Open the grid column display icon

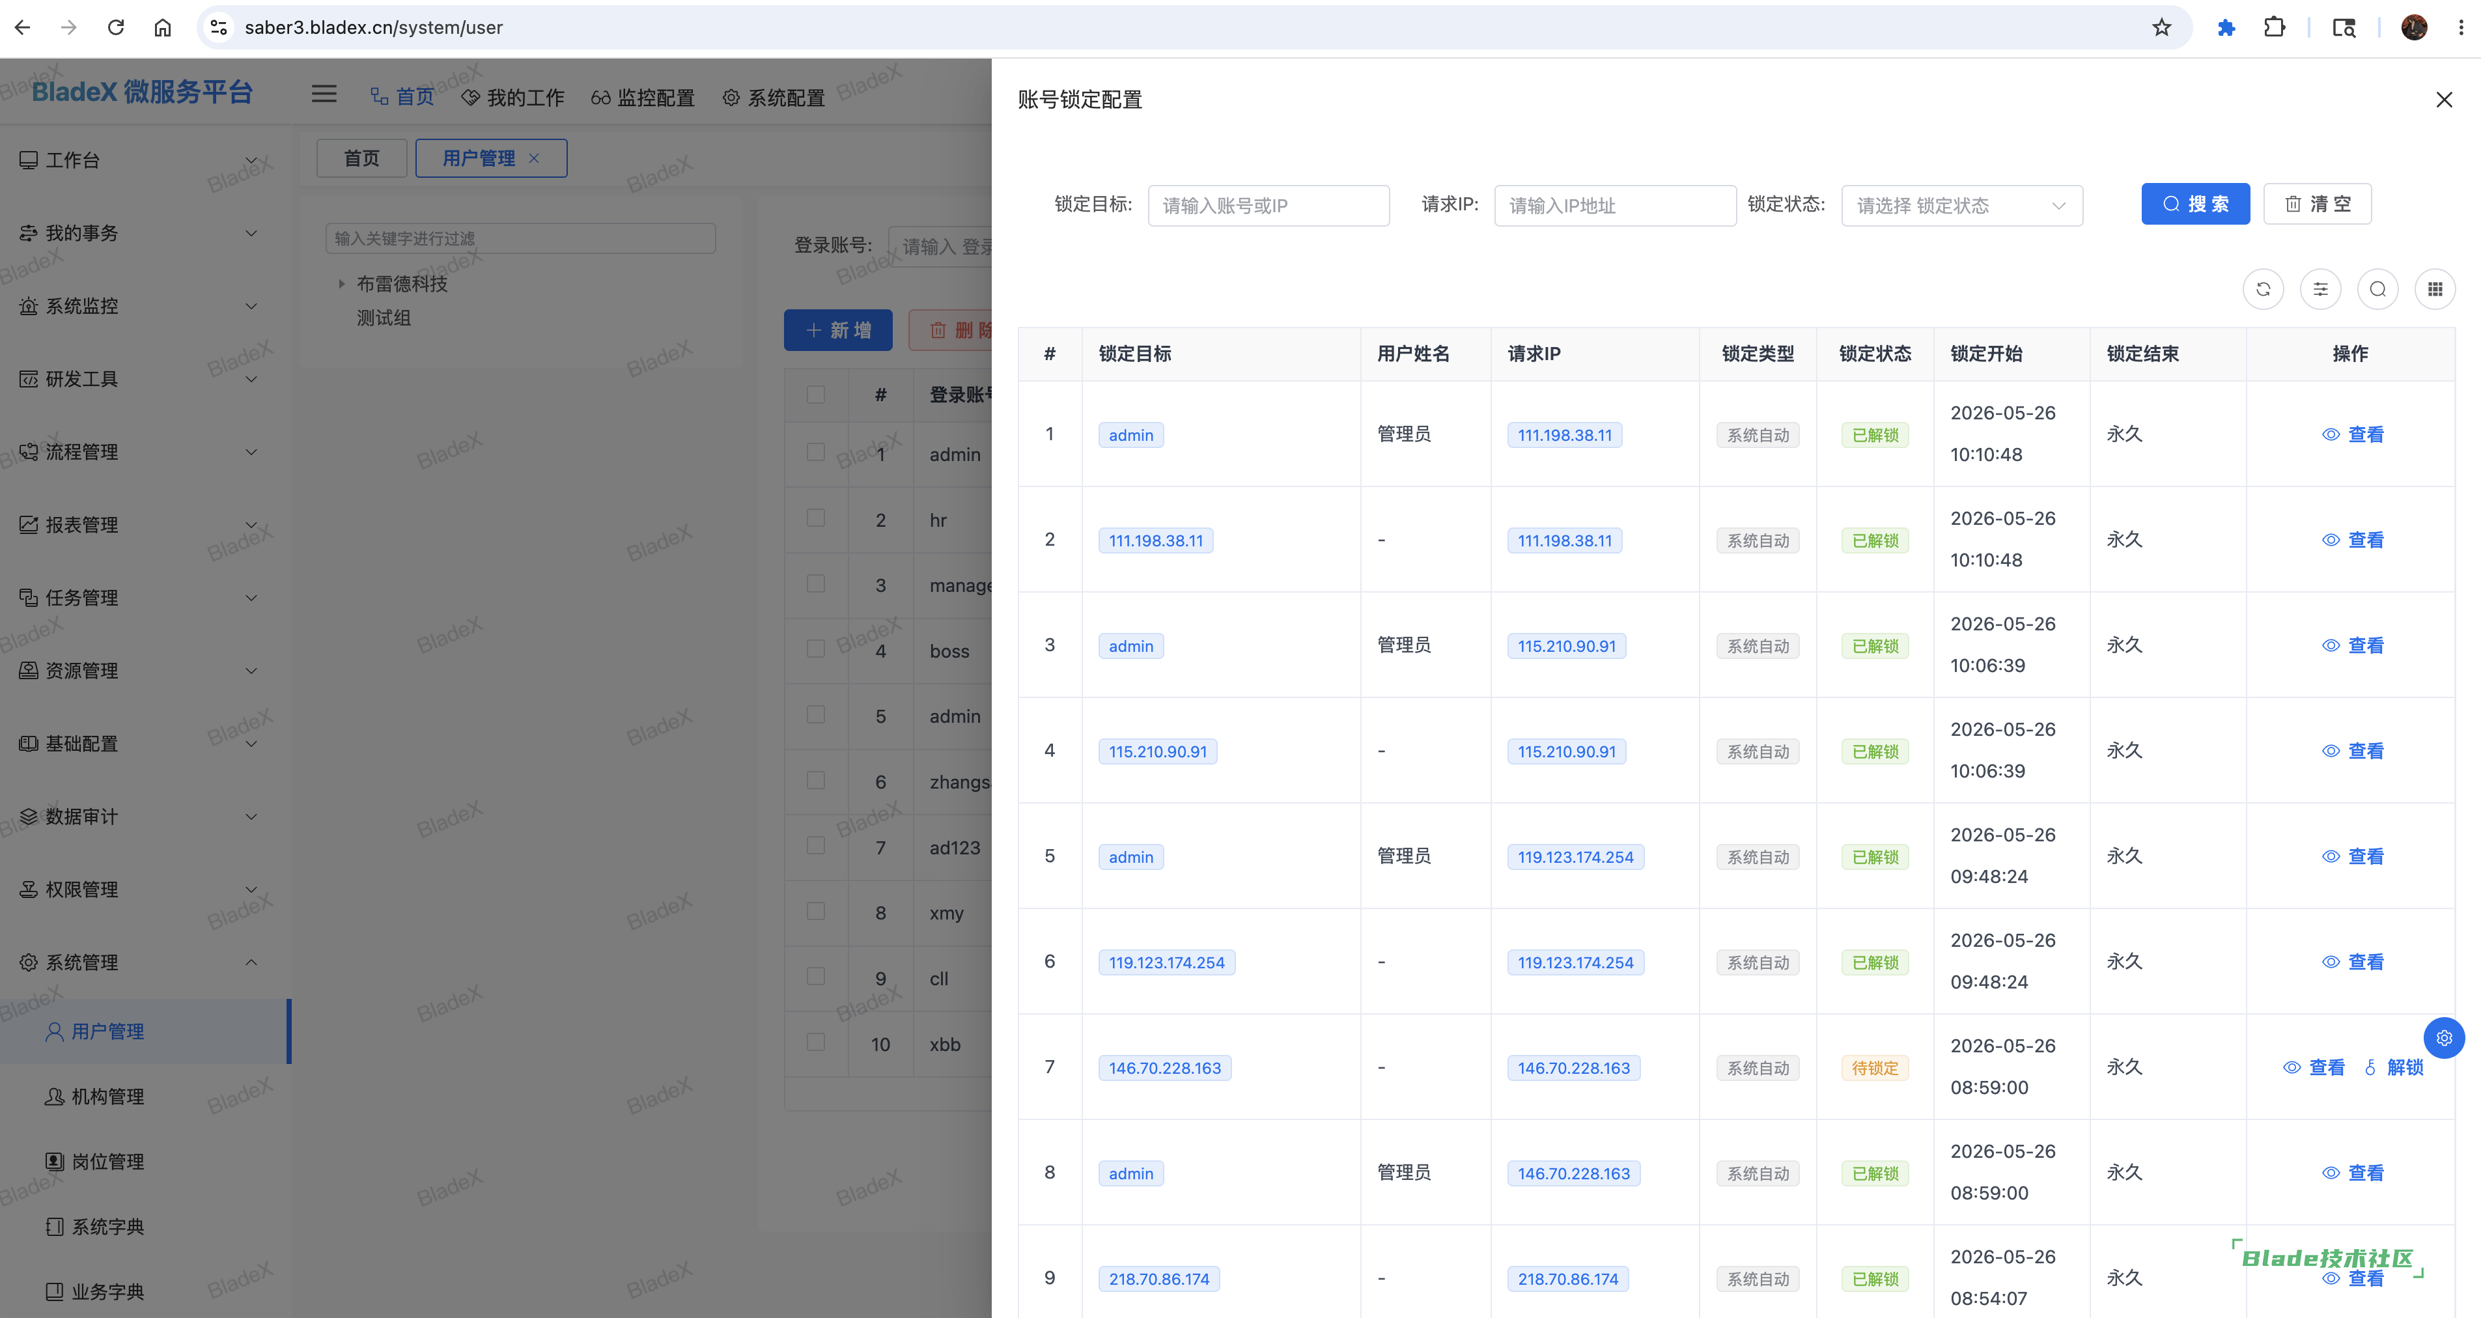pos(2435,289)
